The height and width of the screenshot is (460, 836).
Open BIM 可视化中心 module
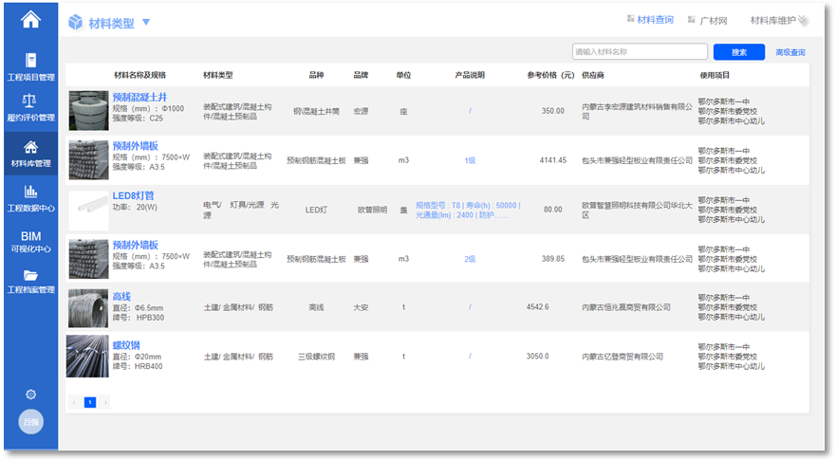[31, 242]
